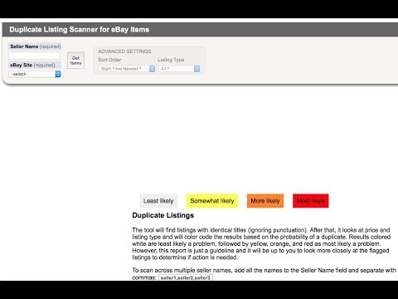Open the Sort Order dropdown

tap(127, 69)
